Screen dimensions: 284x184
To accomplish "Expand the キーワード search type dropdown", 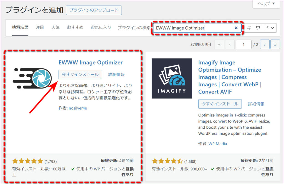I will click(x=261, y=28).
